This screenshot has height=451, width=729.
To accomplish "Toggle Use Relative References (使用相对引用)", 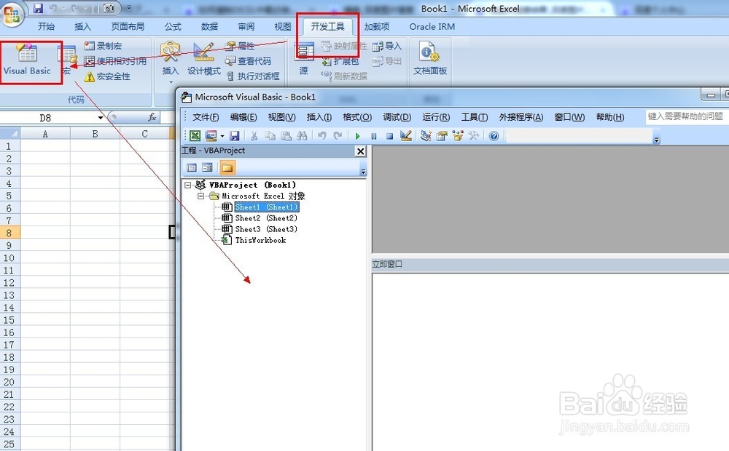I will 115,61.
